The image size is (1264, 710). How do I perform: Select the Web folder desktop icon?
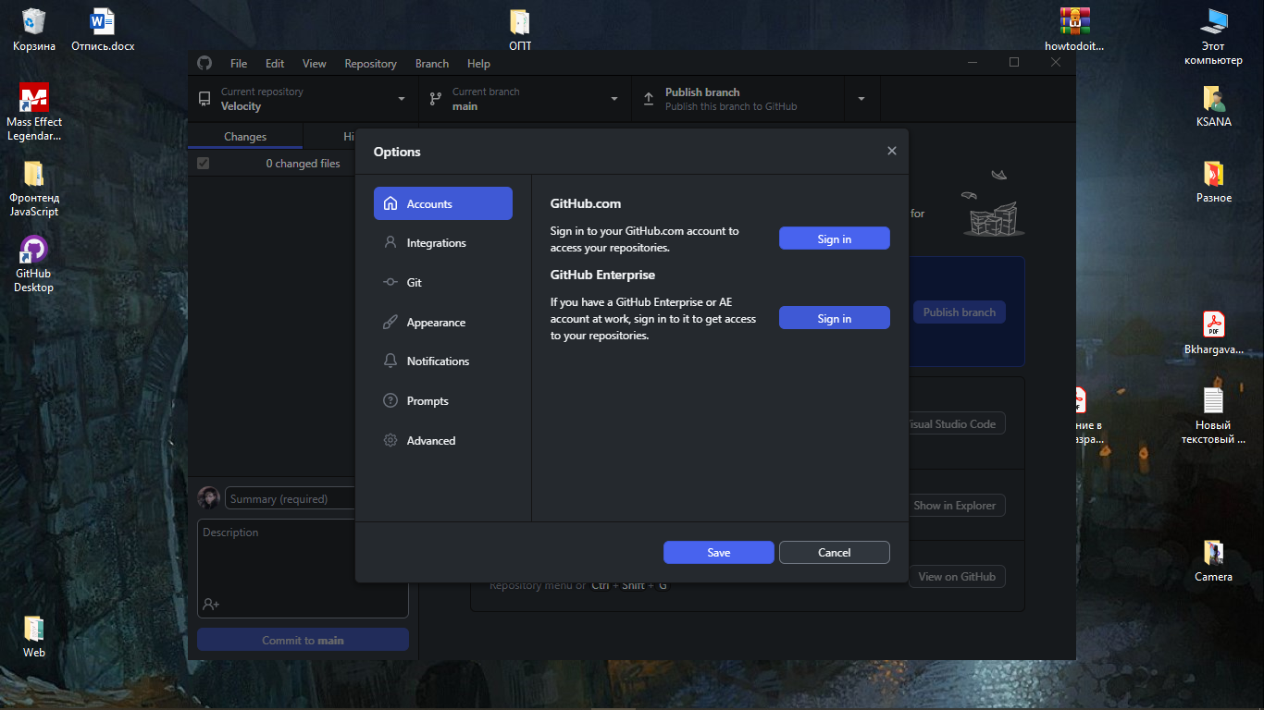click(34, 636)
